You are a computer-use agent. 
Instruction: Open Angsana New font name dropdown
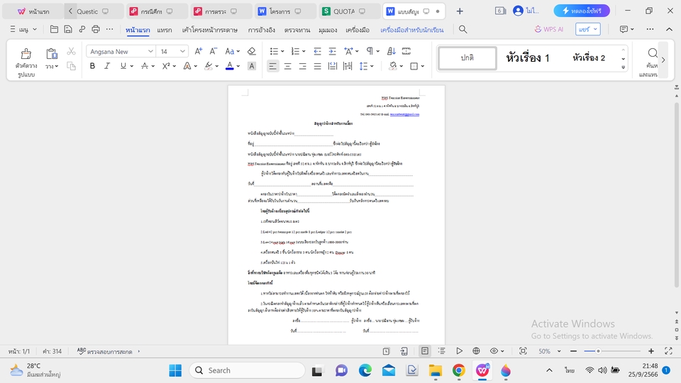point(150,51)
